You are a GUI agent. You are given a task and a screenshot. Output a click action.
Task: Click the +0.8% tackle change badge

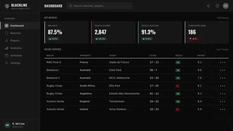pyautogui.click(x=147, y=39)
